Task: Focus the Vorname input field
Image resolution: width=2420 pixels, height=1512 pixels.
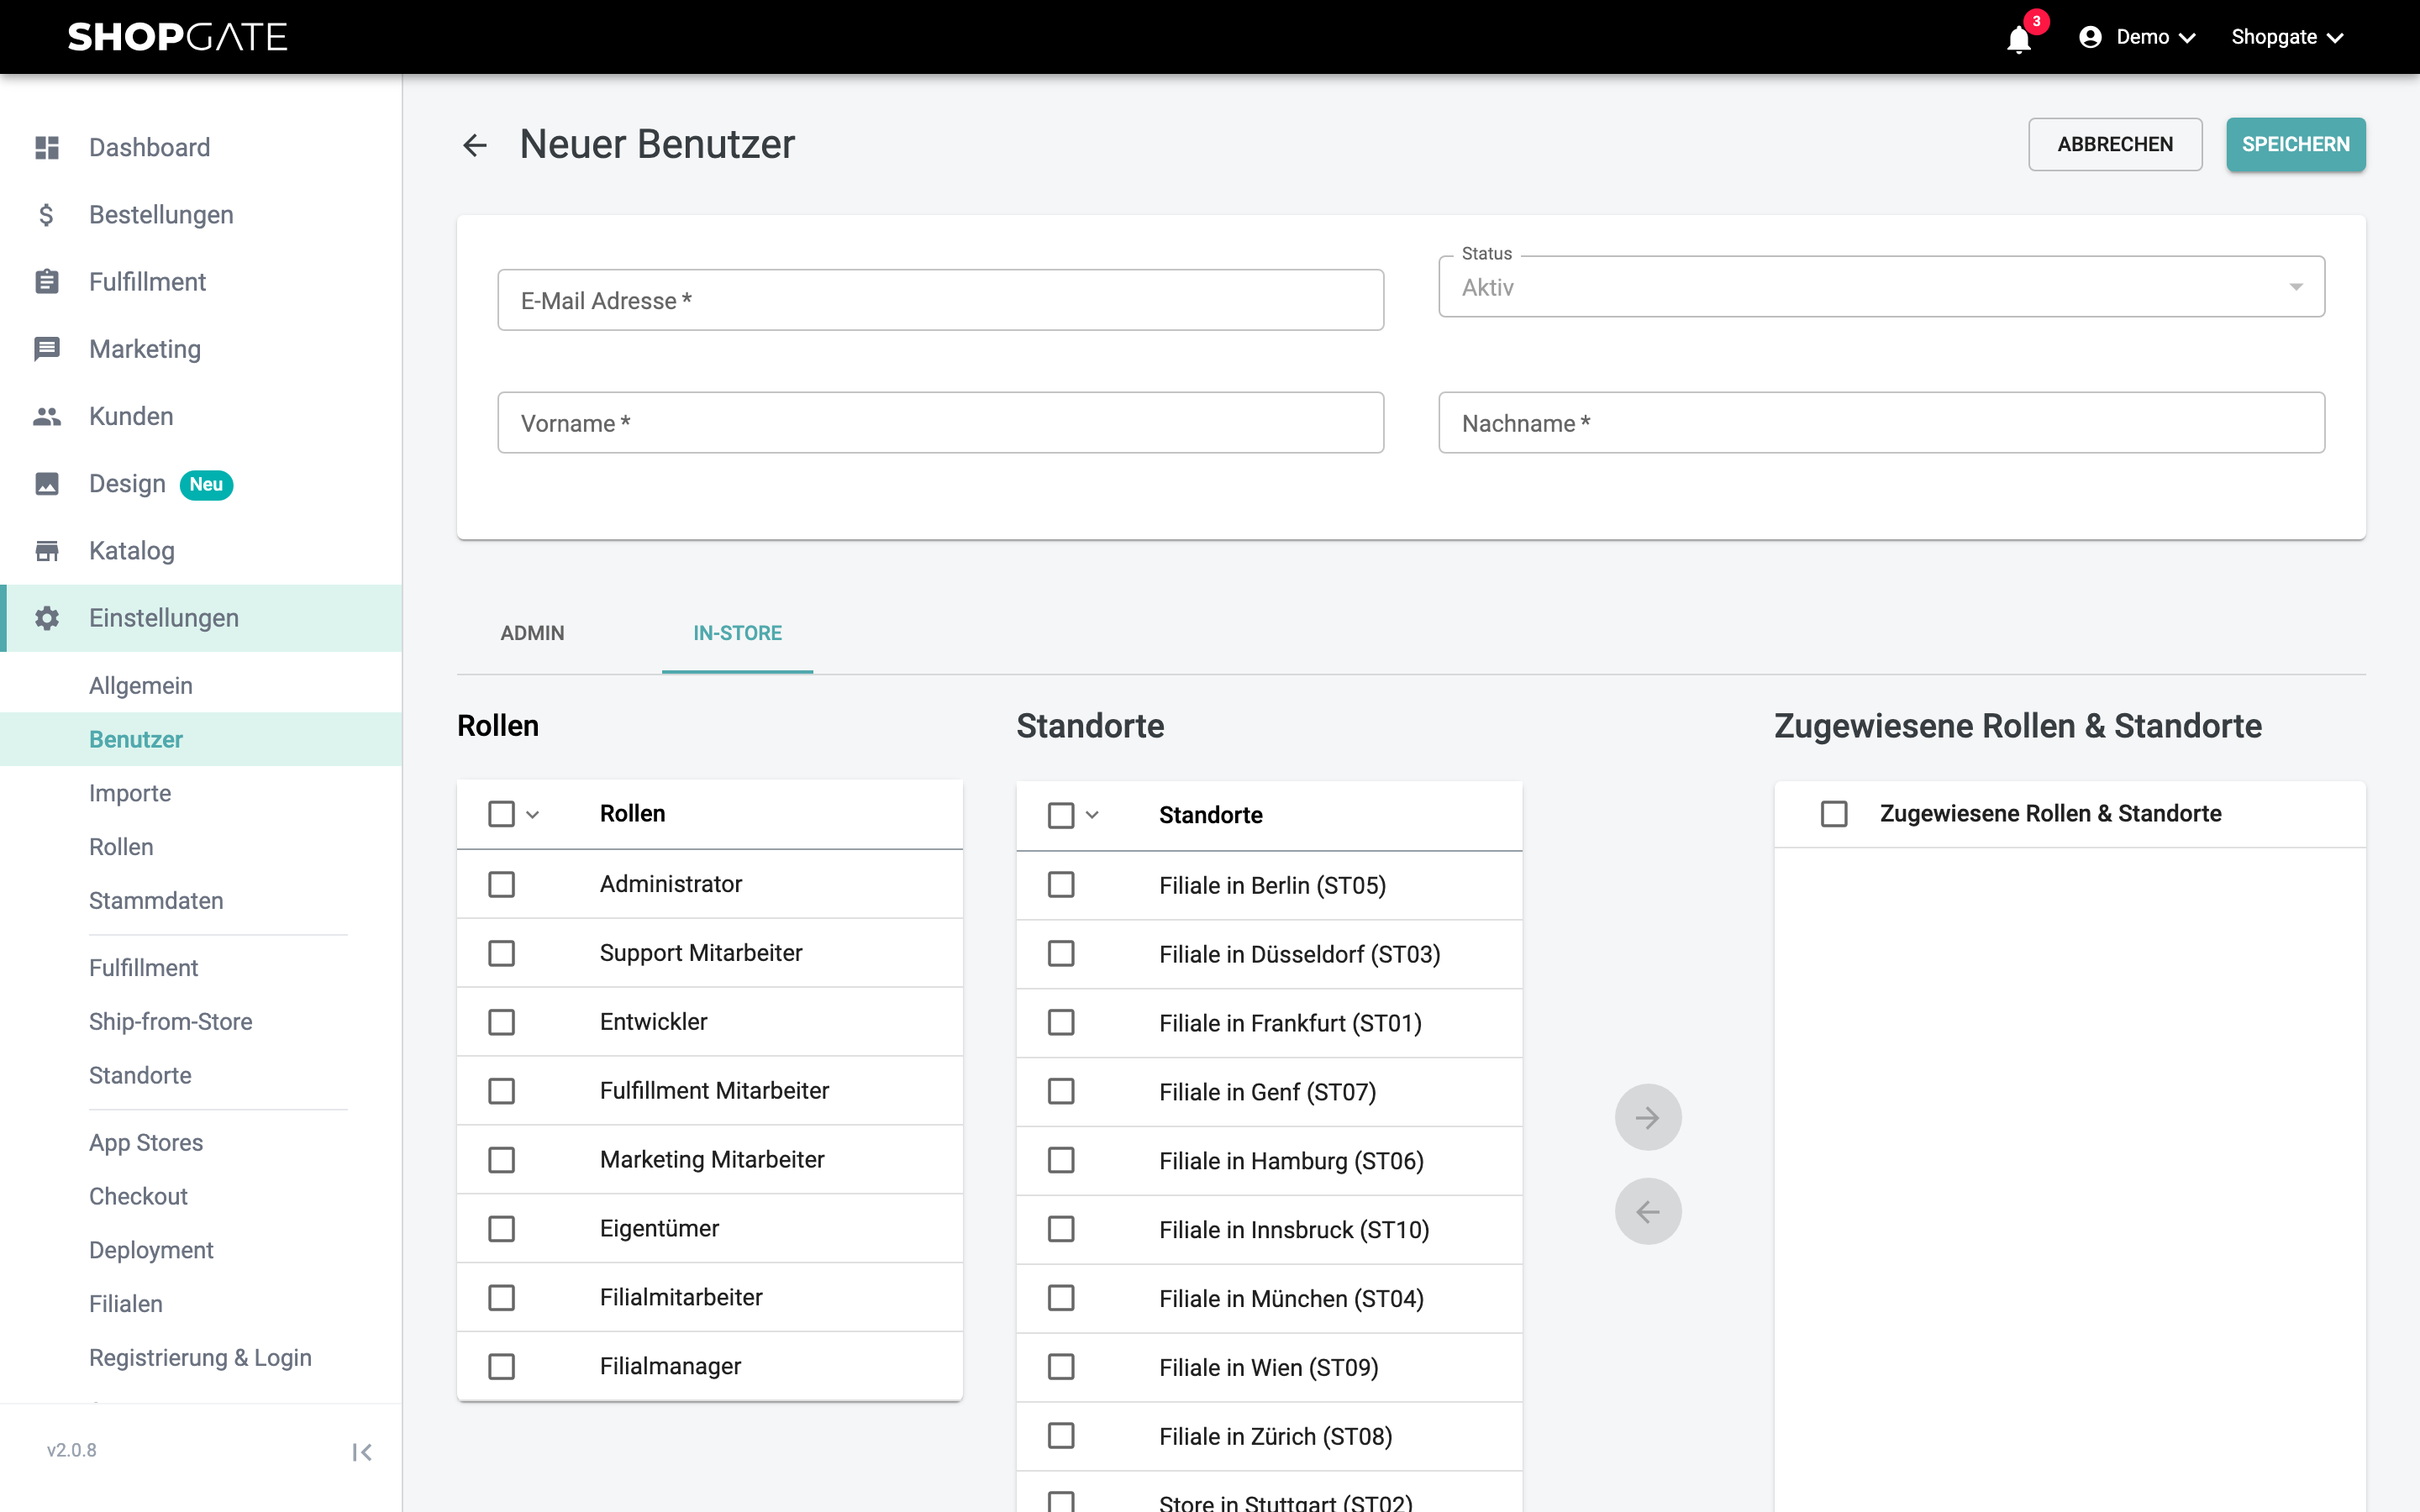Action: pos(940,423)
